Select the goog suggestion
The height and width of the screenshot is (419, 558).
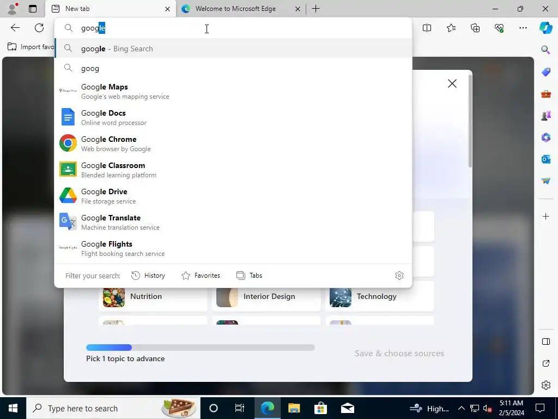pyautogui.click(x=233, y=68)
